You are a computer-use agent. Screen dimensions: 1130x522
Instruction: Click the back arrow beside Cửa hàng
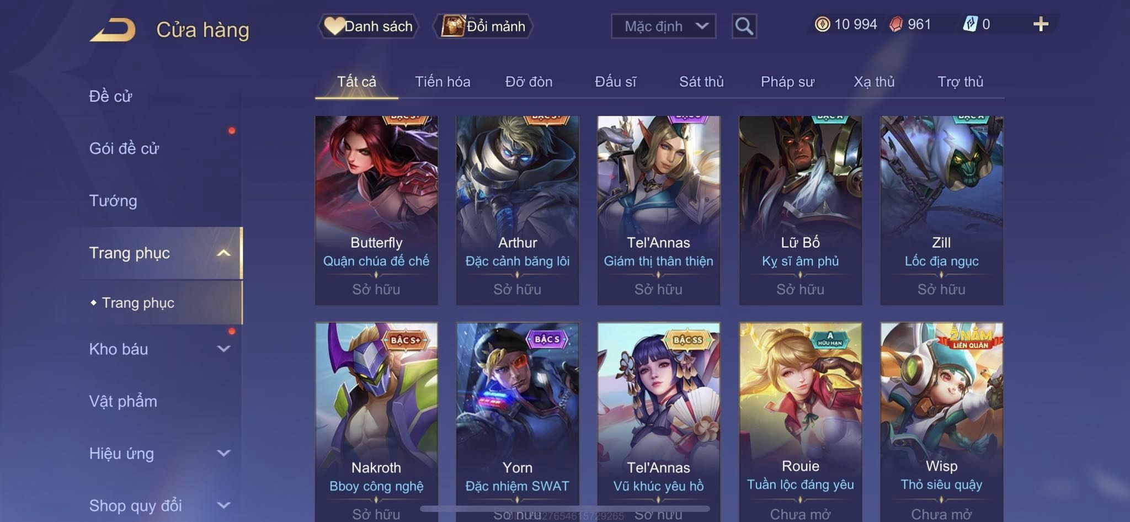(x=113, y=30)
